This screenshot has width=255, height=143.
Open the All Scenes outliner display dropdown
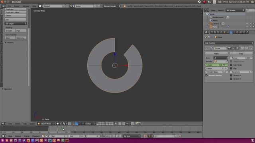(x=235, y=10)
